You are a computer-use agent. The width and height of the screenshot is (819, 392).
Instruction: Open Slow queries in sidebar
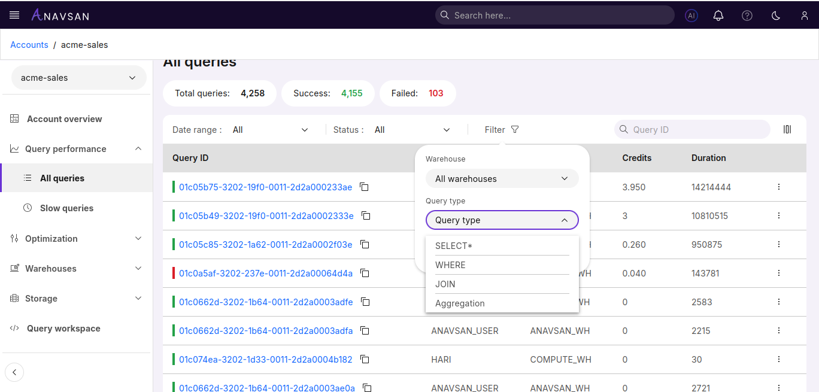click(66, 208)
